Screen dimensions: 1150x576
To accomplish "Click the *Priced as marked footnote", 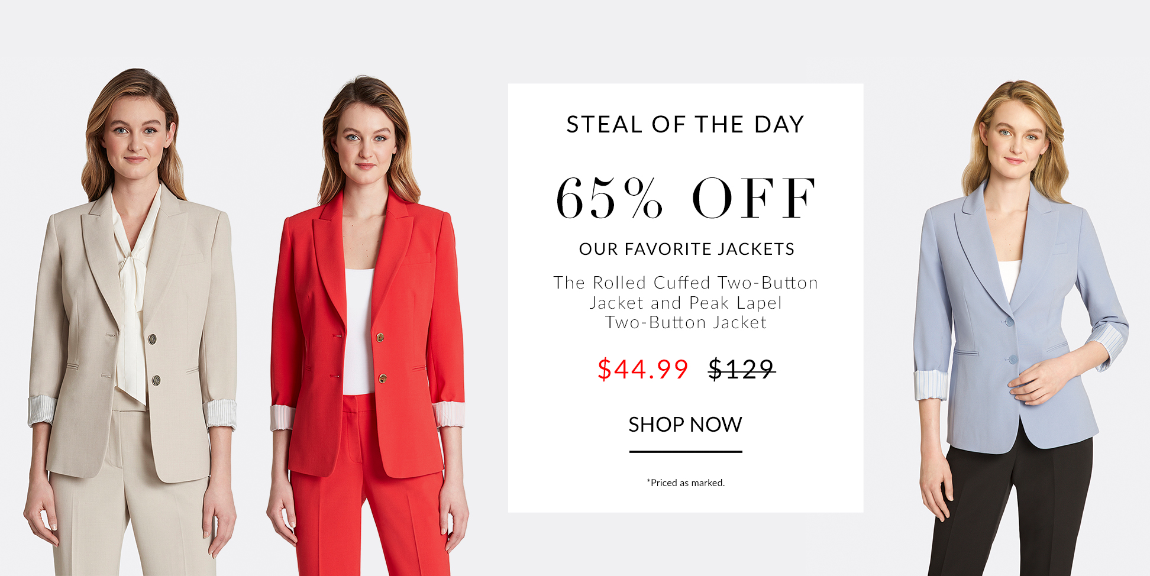I will [686, 483].
